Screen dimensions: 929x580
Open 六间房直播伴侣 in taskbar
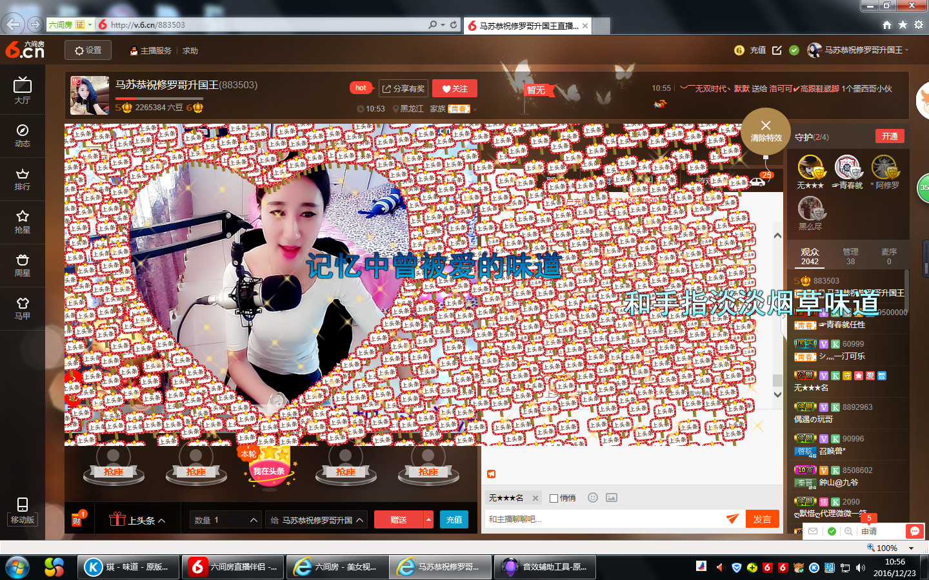click(x=232, y=567)
